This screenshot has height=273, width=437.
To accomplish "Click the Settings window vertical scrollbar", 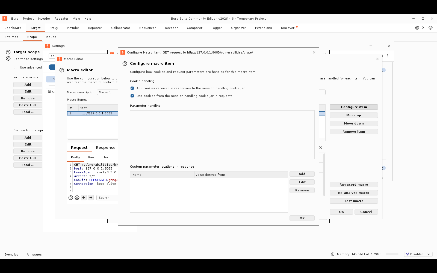I will point(392,121).
